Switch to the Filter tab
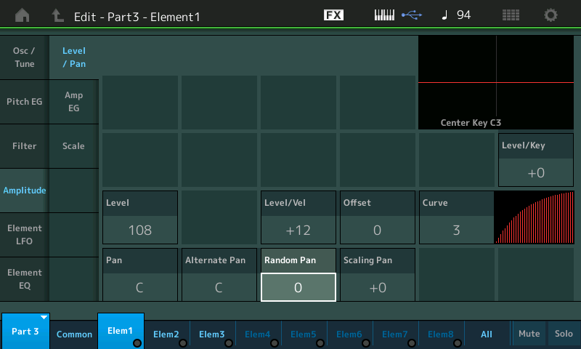 pyautogui.click(x=24, y=146)
